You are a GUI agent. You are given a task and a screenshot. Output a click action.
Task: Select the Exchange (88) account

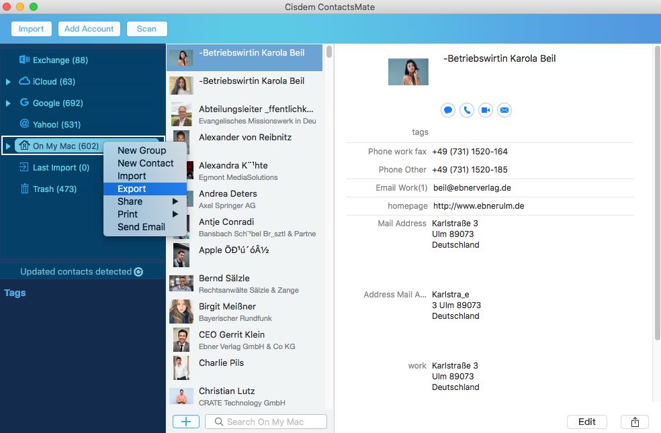pos(60,60)
